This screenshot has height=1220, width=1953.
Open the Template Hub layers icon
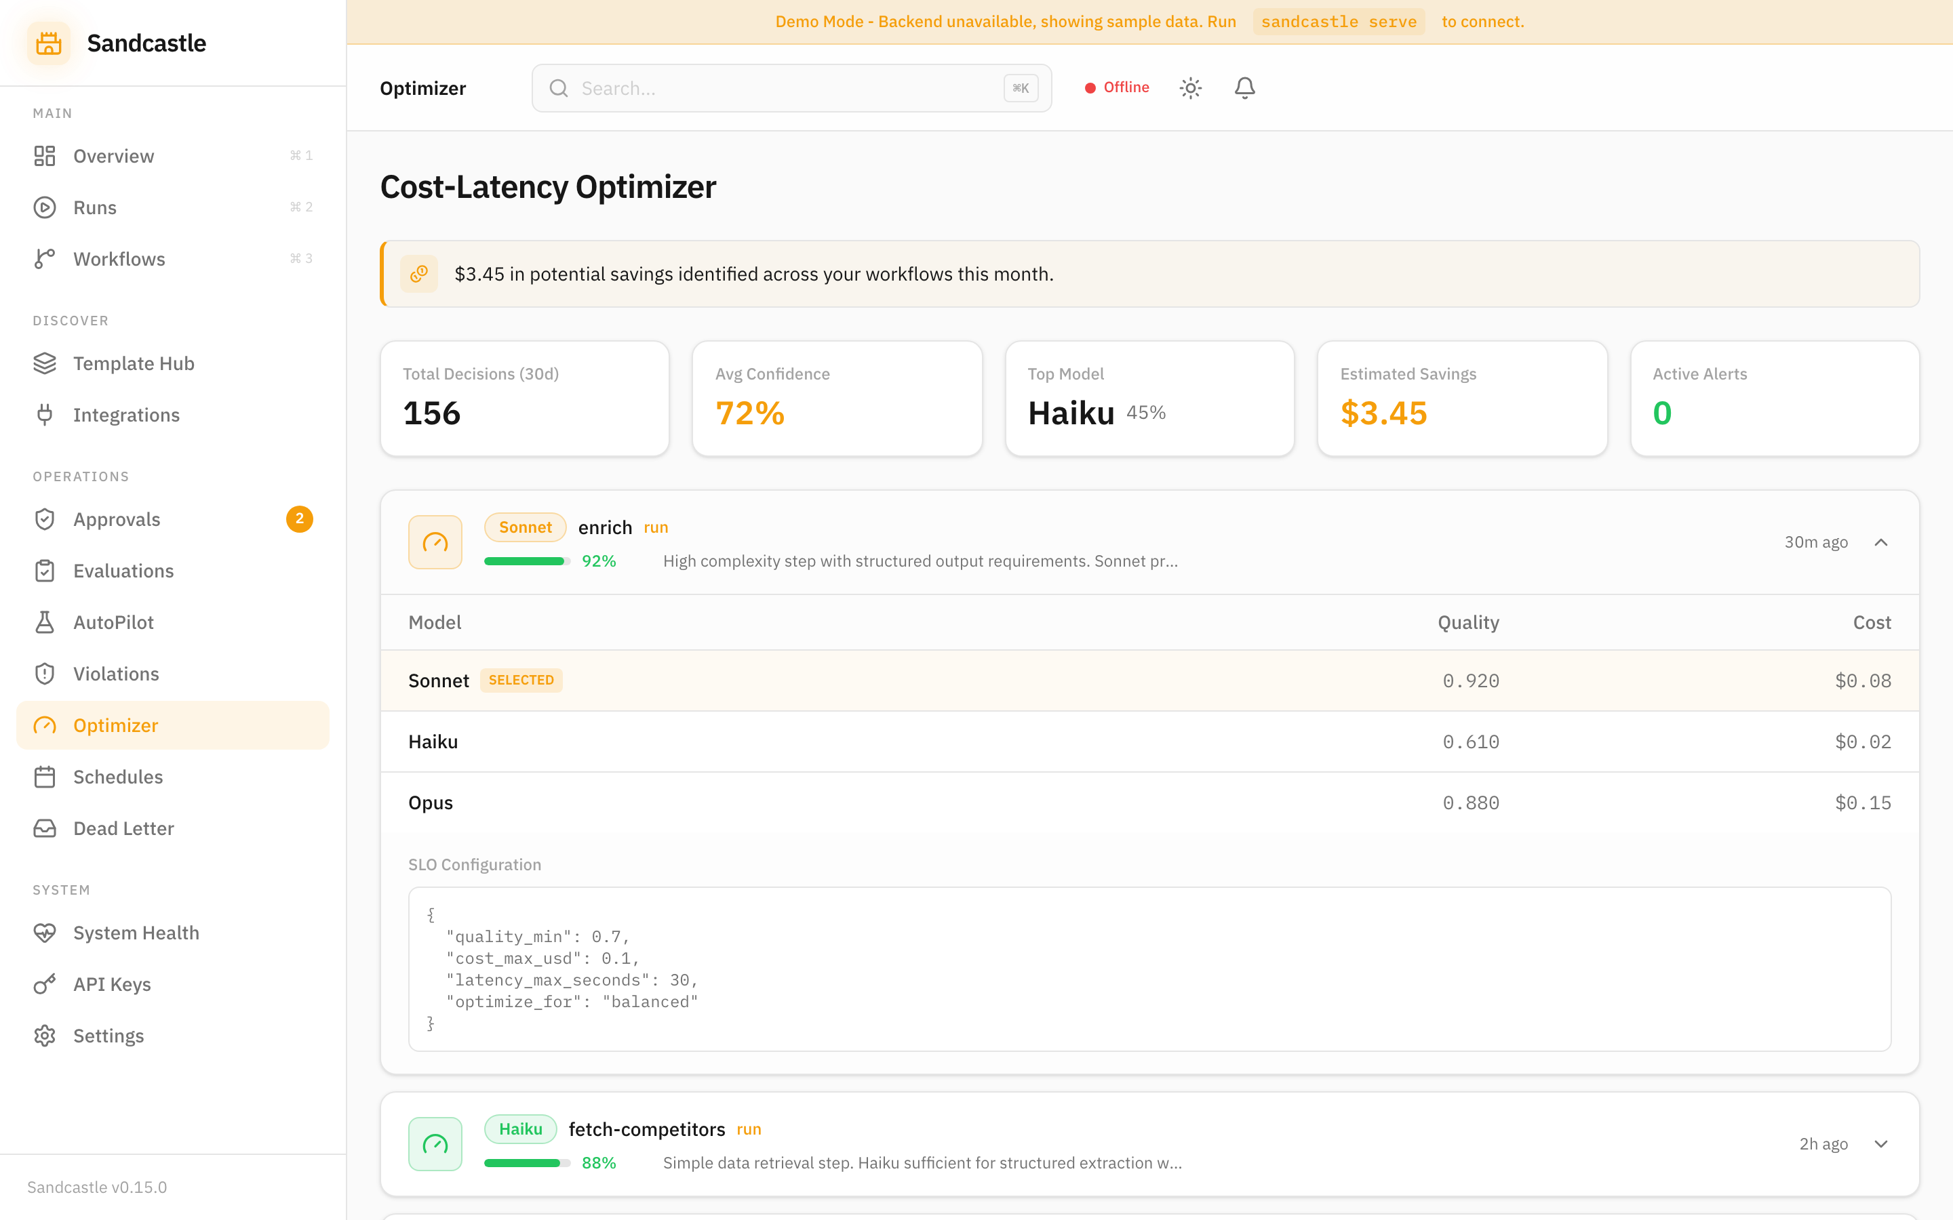coord(44,363)
